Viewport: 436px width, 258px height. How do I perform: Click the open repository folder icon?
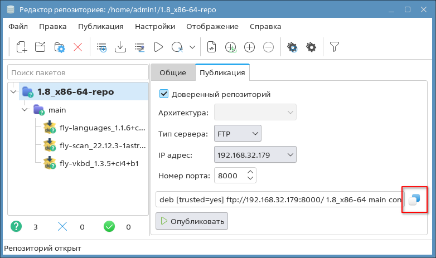coord(40,47)
